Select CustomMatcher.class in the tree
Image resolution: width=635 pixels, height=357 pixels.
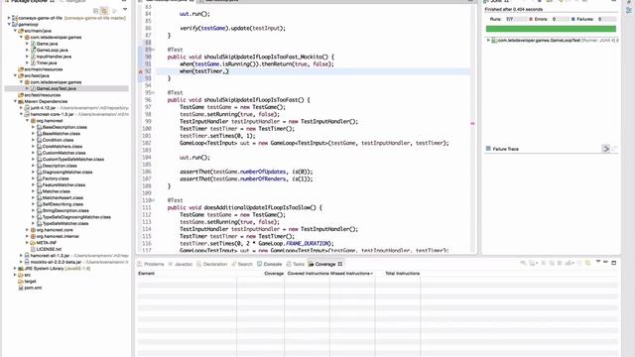click(x=63, y=153)
